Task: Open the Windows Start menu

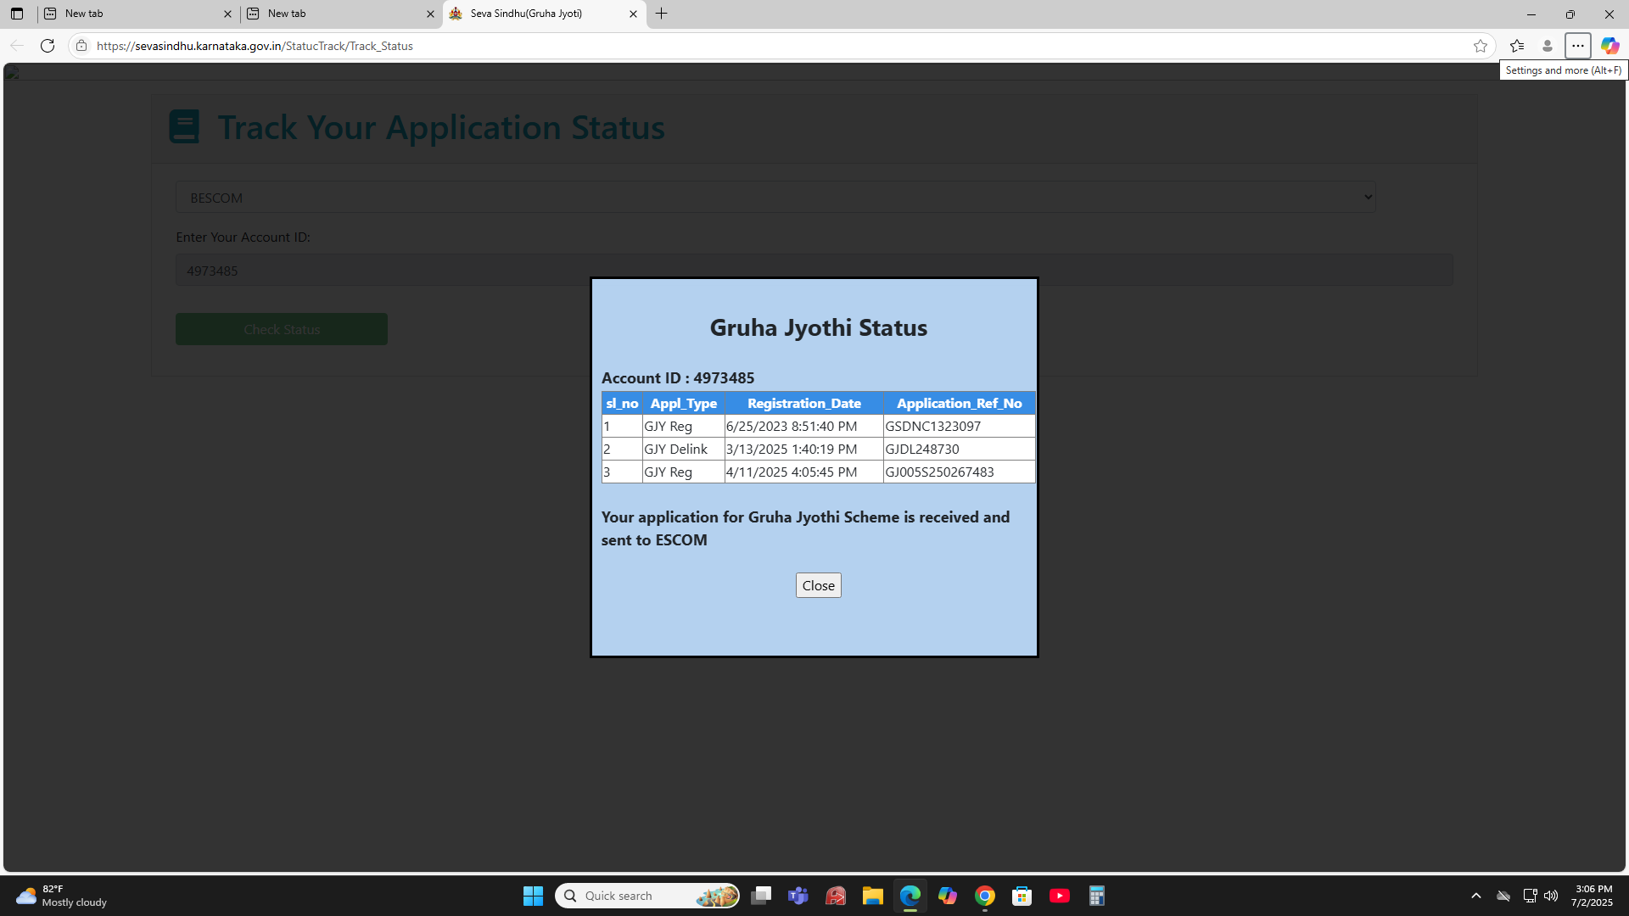Action: 533,896
